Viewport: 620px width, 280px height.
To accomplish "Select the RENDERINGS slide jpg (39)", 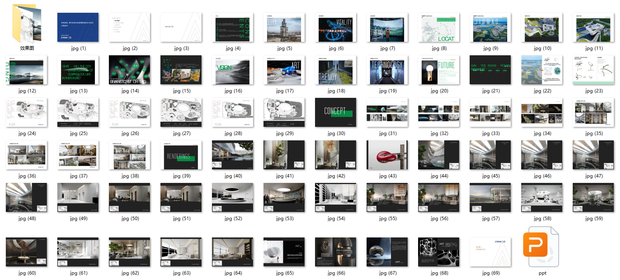I will point(181,155).
